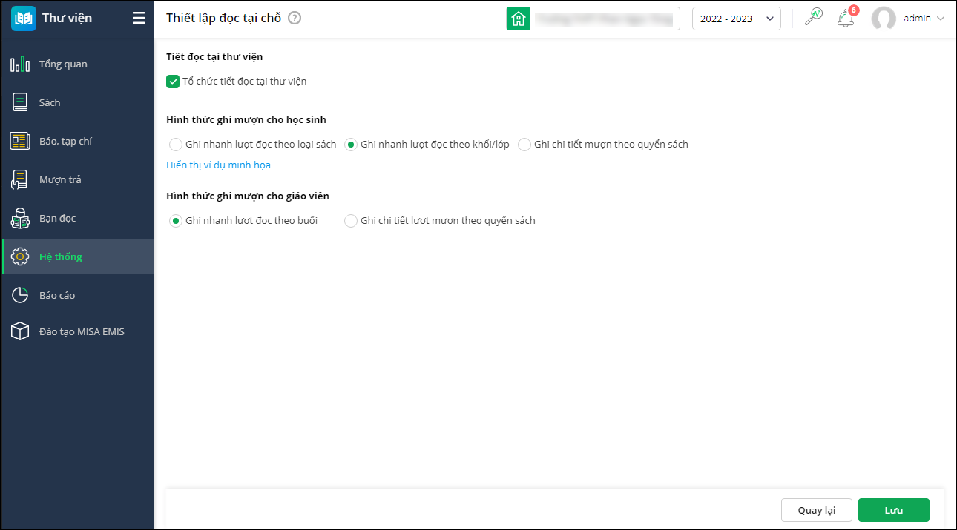957x530 pixels.
Task: Open the 2022 - 2023 school year dropdown
Action: 737,19
